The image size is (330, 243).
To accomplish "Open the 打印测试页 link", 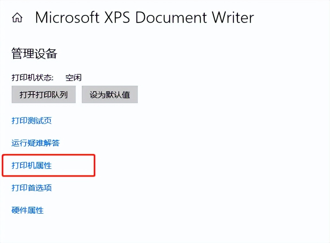I will (x=32, y=120).
